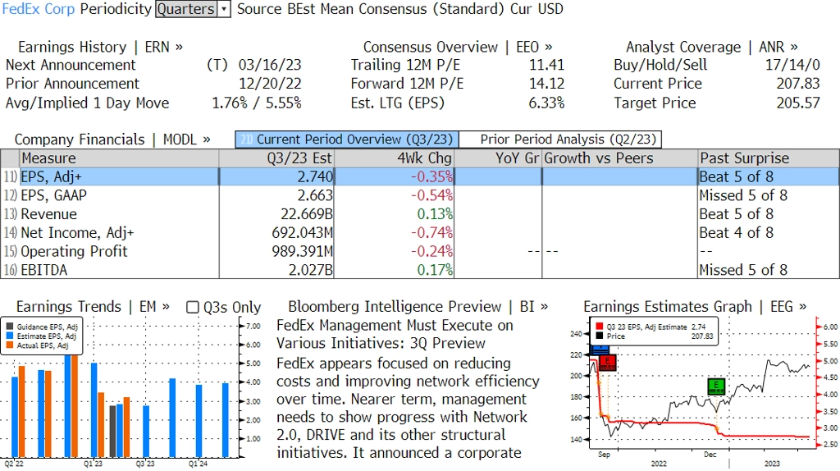This screenshot has height=471, width=840.
Task: Click Missed 5 of 8 for EPS GAAP
Action: [743, 195]
